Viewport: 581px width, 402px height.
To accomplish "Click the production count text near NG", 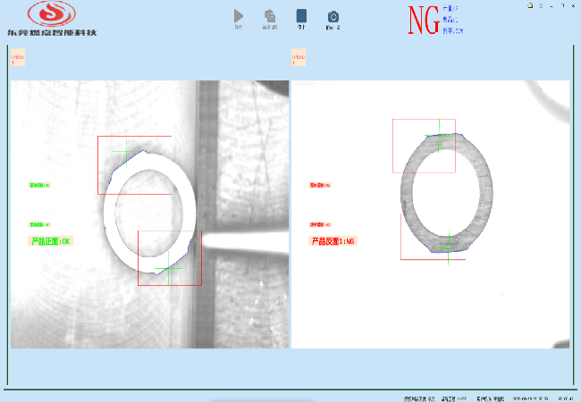I will pos(450,9).
